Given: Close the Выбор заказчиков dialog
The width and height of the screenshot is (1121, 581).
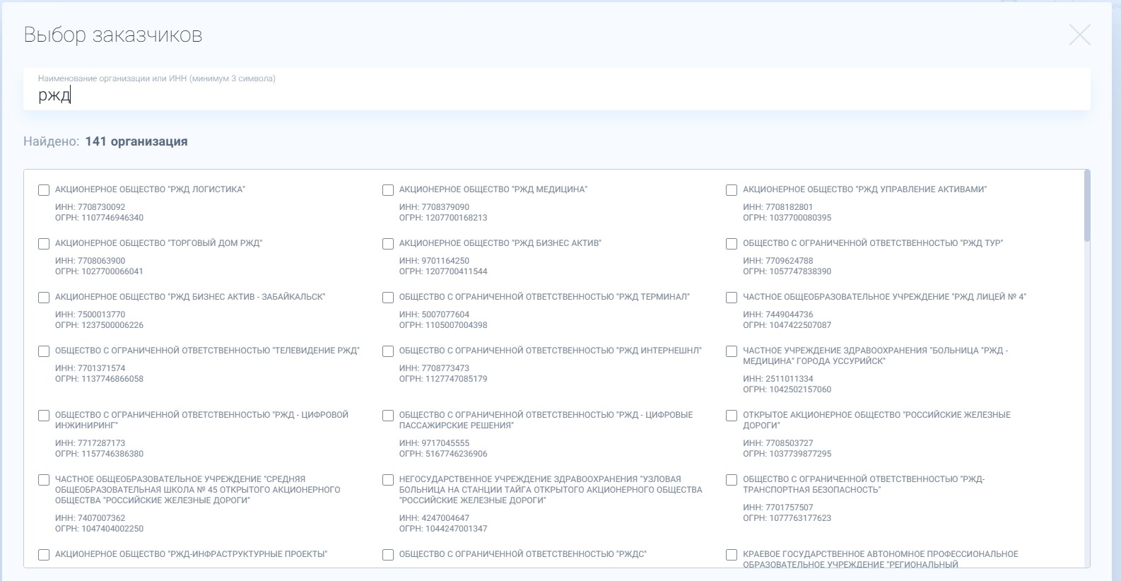Looking at the screenshot, I should 1079,35.
